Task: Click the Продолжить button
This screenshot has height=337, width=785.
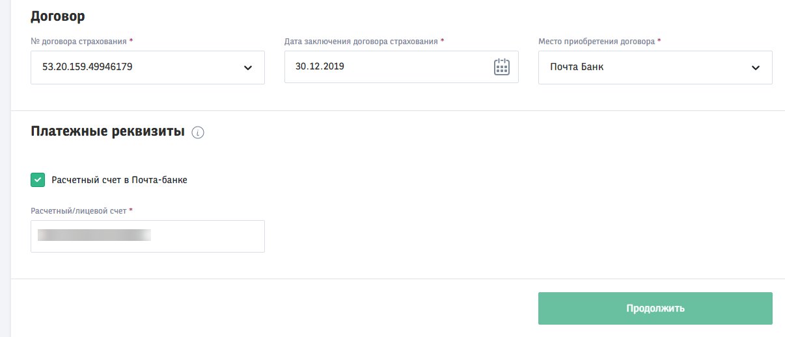Action: (x=655, y=308)
